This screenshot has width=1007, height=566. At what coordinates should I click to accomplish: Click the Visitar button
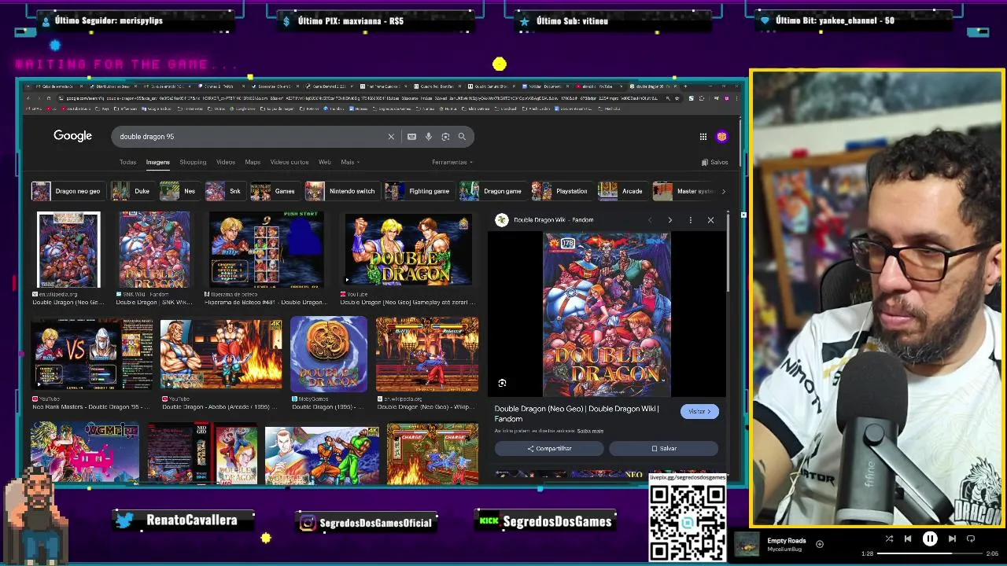[x=699, y=412]
